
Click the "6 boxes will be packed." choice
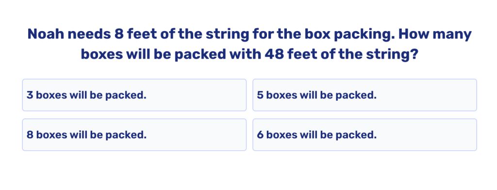coord(364,135)
